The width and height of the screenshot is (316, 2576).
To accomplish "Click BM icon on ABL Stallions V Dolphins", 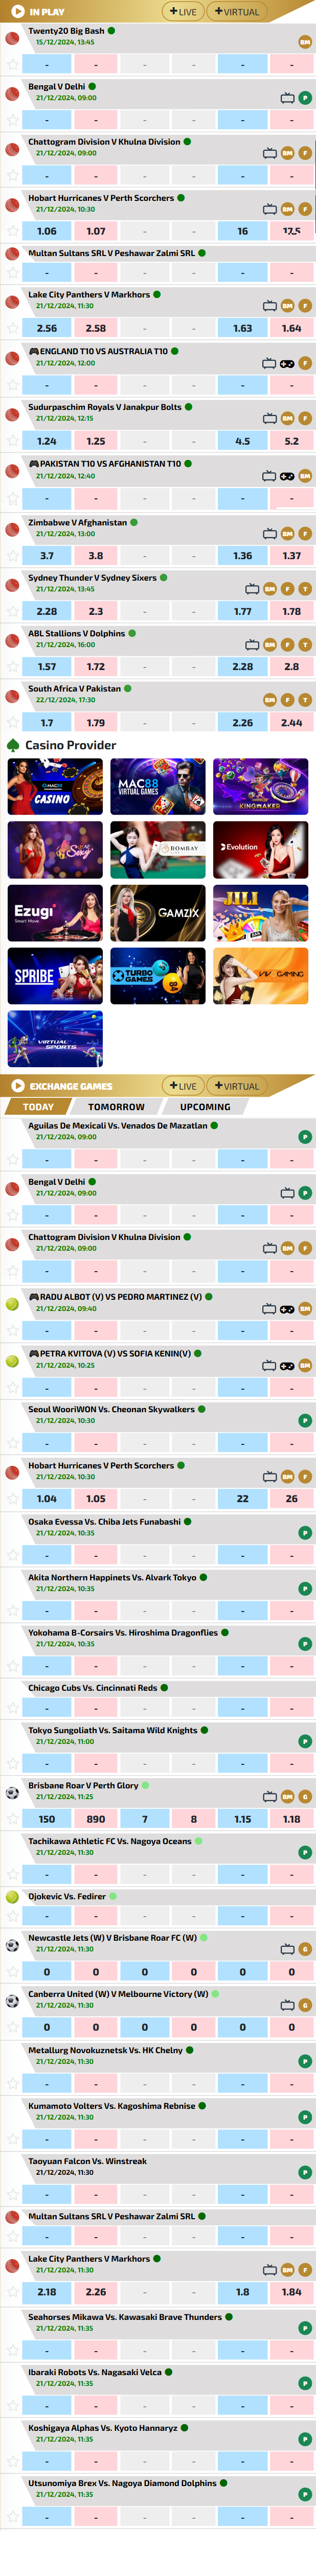I will coord(270,645).
